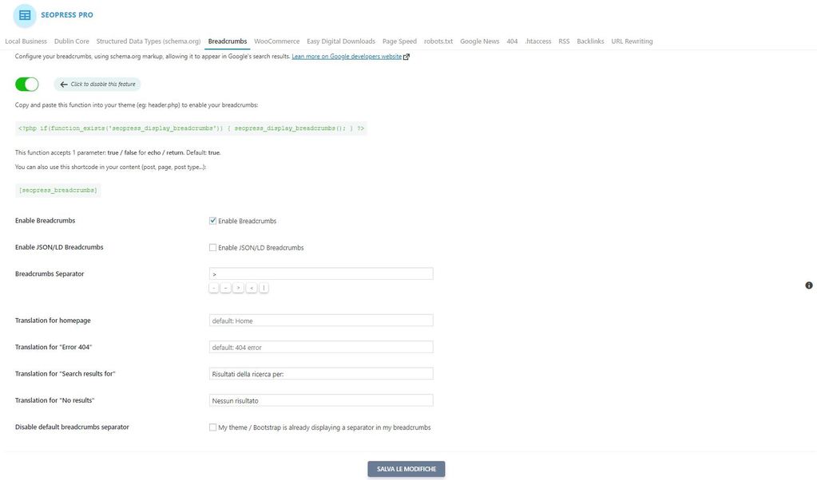Open the .htaccess tab
817x480 pixels.
tap(538, 41)
